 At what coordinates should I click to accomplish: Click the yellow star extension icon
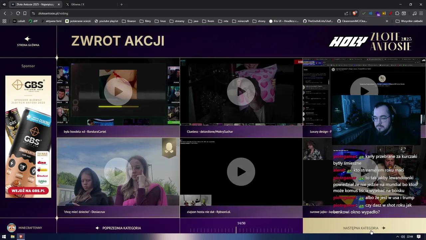click(x=384, y=13)
